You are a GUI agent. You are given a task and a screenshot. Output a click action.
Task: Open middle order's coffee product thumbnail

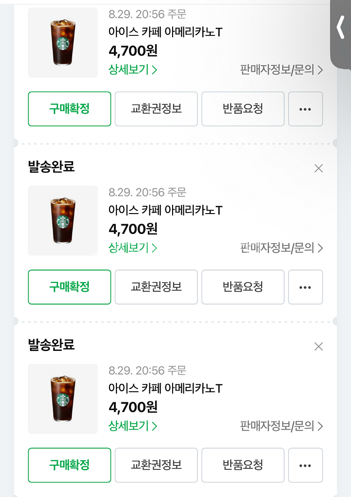tap(63, 221)
